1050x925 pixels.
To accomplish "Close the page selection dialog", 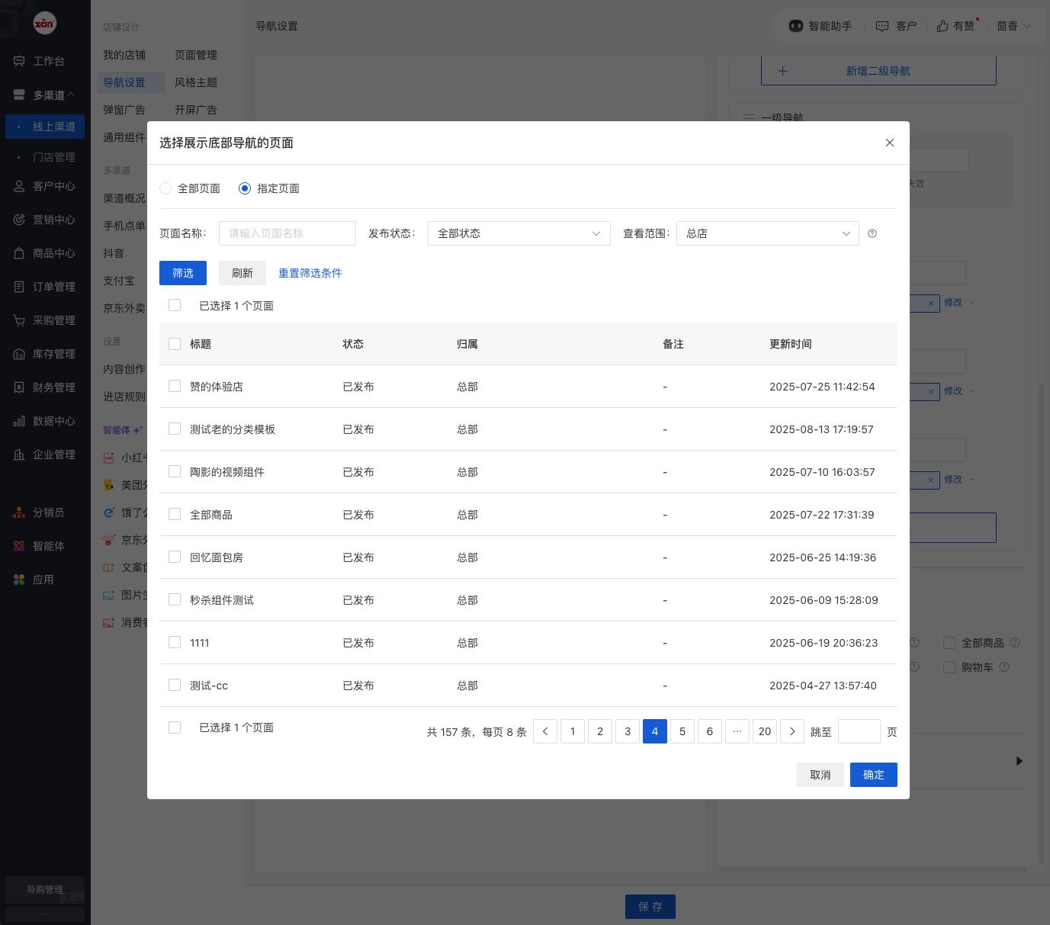I will coord(889,143).
